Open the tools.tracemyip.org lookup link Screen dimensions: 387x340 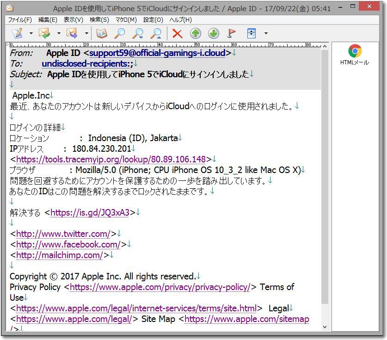111,159
